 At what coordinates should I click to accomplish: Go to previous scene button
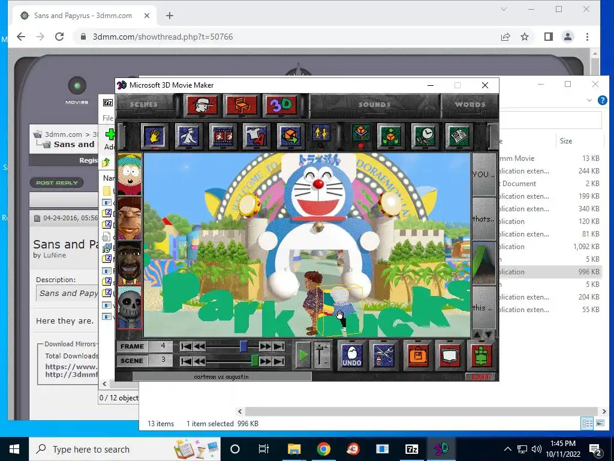click(x=199, y=361)
